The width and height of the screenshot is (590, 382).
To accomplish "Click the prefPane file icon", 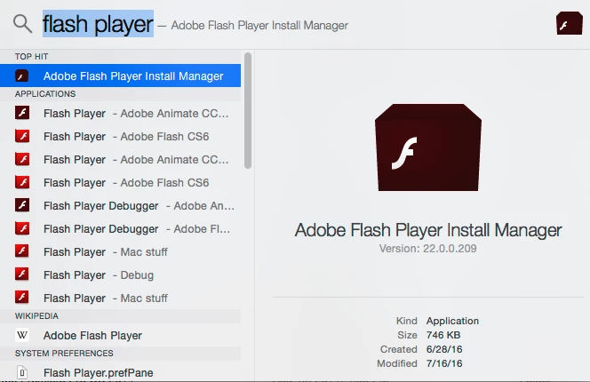I will (x=22, y=372).
